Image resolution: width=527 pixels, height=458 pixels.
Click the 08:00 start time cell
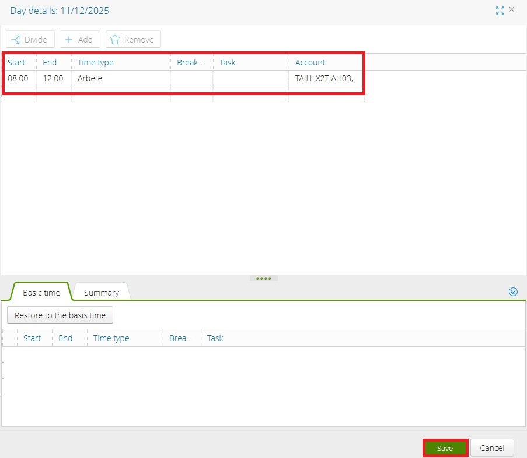18,78
